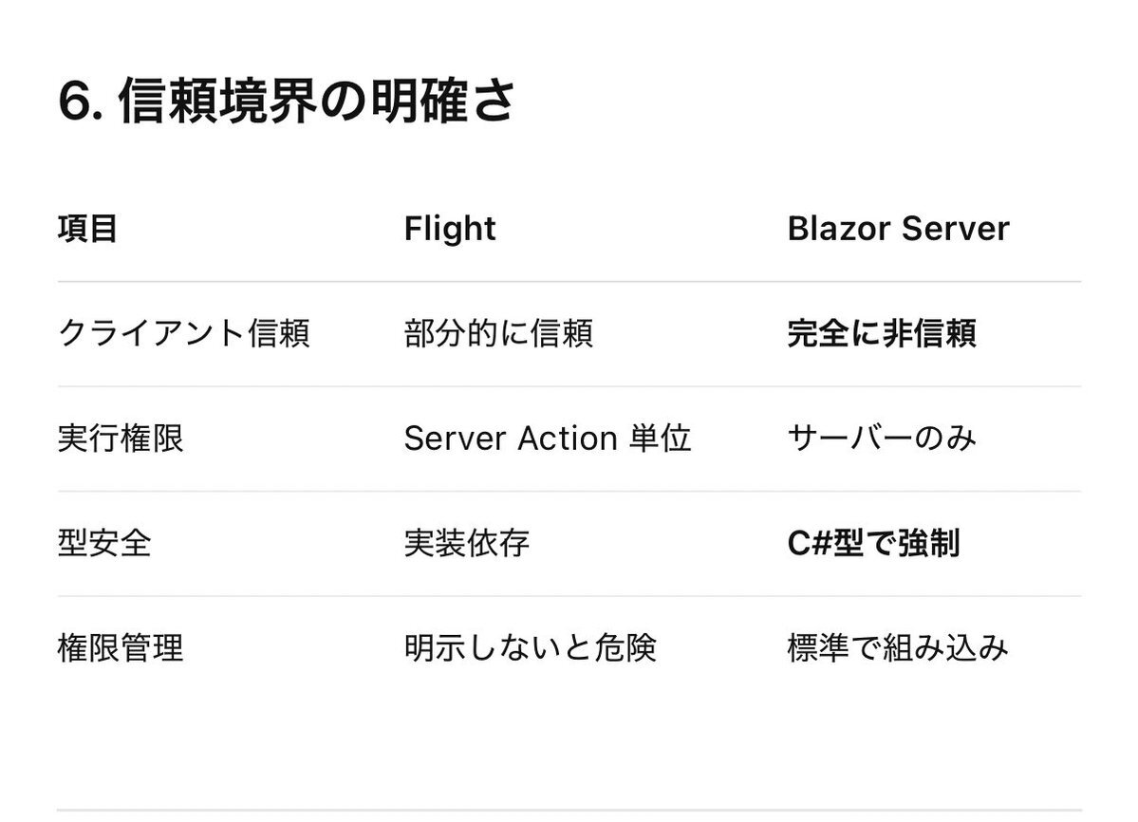Viewport: 1138px width, 822px height.
Task: Click the heading 6. 信頼境界の明確さ
Action: coord(287,103)
